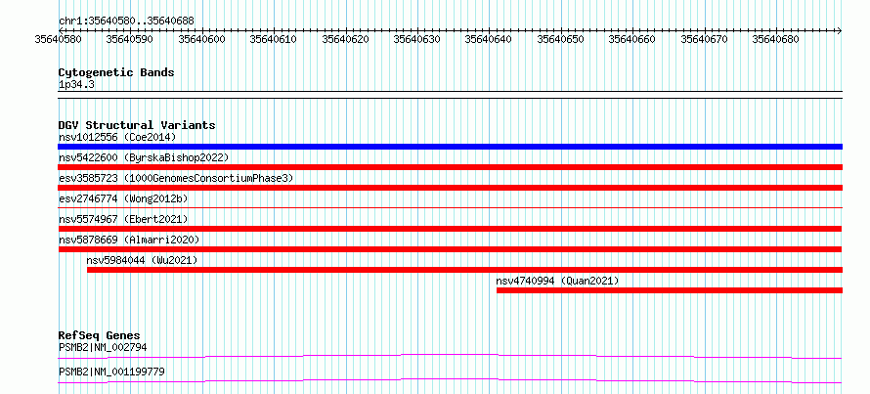Click the esv2746774 (Wong2012b) label

tap(124, 198)
